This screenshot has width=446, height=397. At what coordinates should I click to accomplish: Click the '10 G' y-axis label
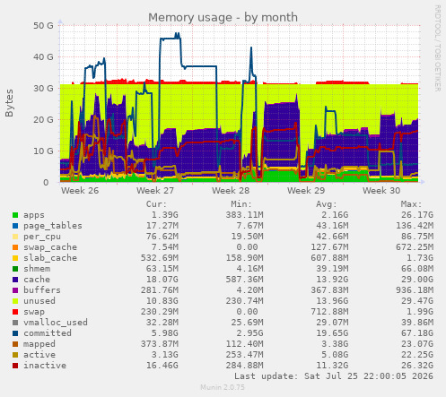pos(43,151)
